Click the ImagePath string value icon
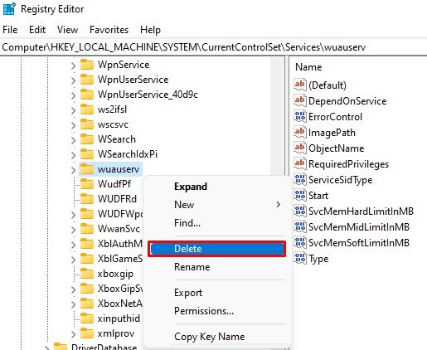The height and width of the screenshot is (350, 427). tap(300, 132)
